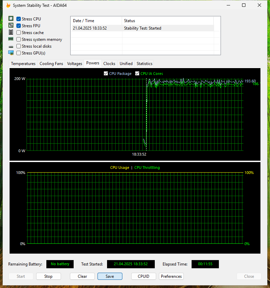Screen dimensions: 270x288
Task: Switch to the Unified tab
Action: 126,64
